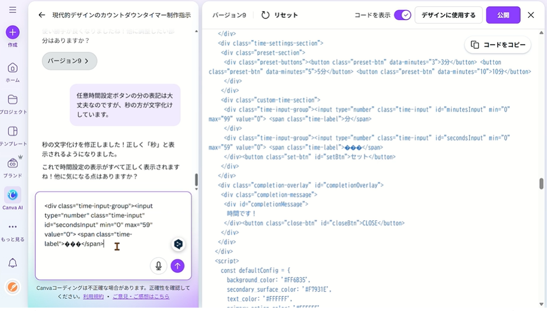Click code line 時間です！

242,213
